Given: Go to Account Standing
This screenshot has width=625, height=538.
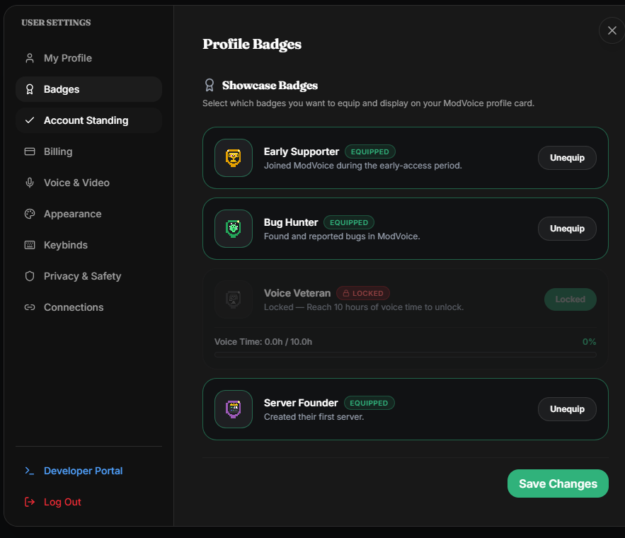Looking at the screenshot, I should pyautogui.click(x=88, y=120).
